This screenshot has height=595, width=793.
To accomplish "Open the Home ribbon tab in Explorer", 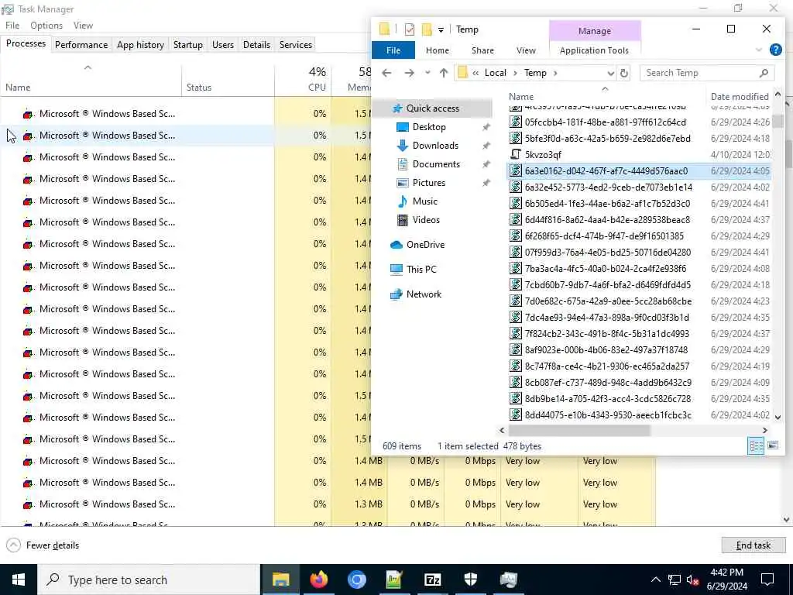I will coord(437,50).
